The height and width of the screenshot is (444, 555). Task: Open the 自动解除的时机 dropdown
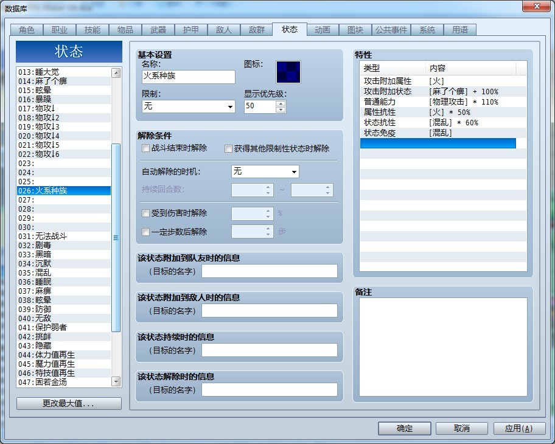(x=265, y=172)
